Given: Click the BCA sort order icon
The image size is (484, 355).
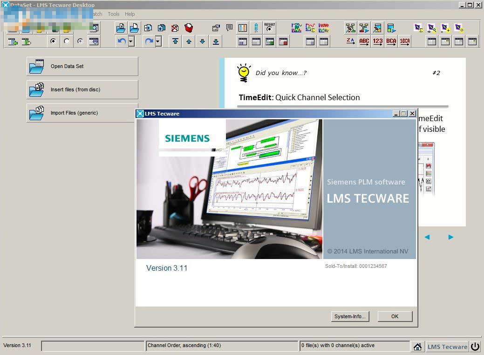Looking at the screenshot, I should (x=391, y=41).
